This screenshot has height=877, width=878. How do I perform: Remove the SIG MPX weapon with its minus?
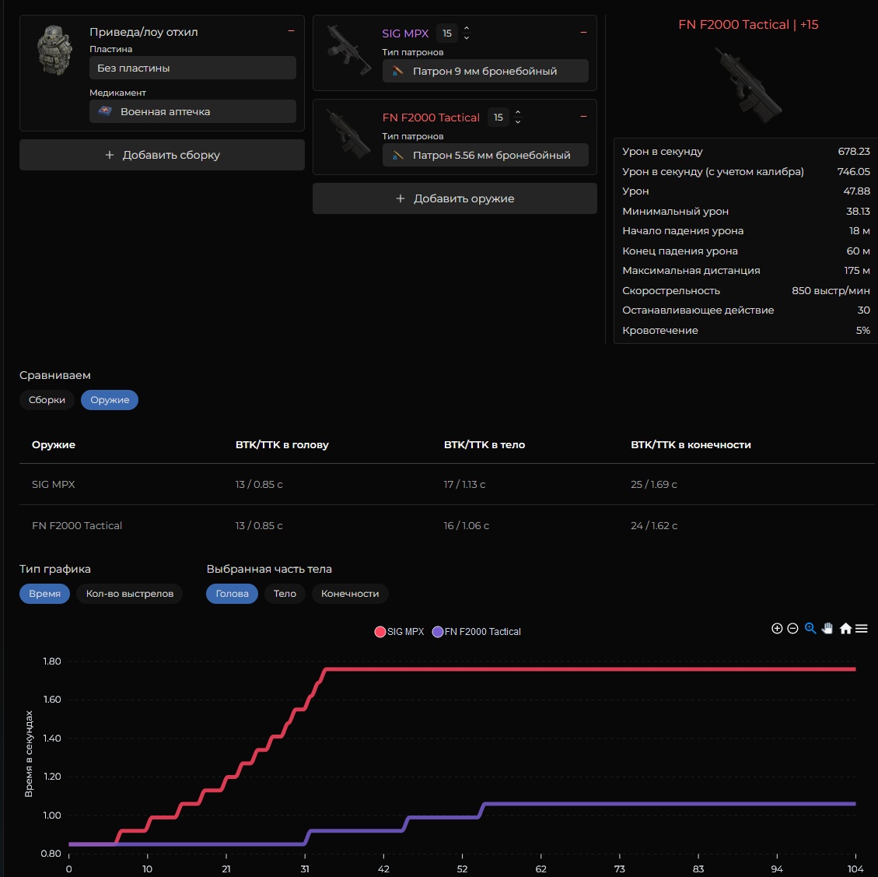click(x=583, y=33)
